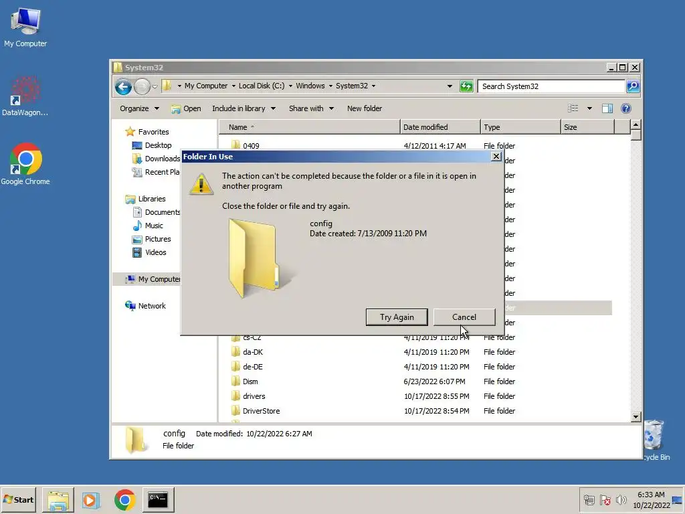The image size is (685, 514).
Task: Click Open in the Explorer toolbar
Action: point(186,108)
